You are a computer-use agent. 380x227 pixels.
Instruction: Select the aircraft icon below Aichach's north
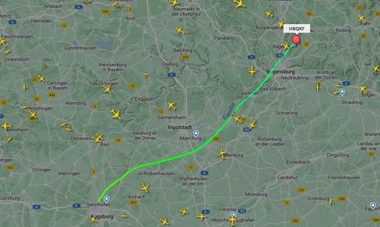point(144,187)
